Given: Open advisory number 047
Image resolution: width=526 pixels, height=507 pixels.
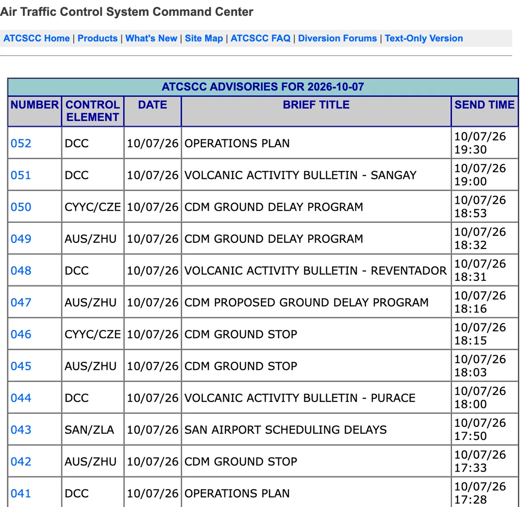Looking at the screenshot, I should pos(21,302).
